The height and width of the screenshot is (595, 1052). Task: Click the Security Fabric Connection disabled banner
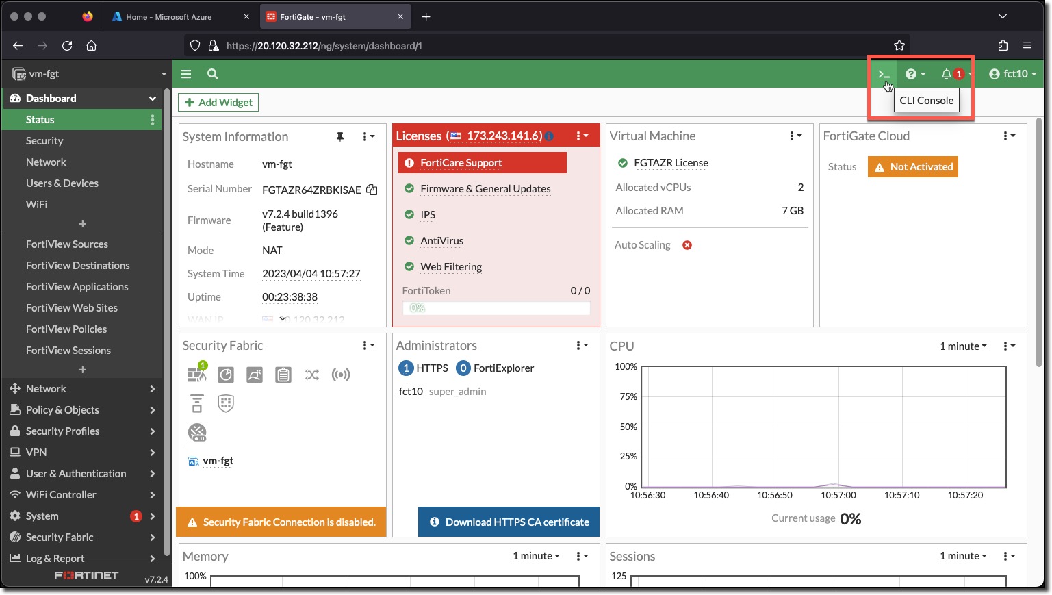[281, 522]
